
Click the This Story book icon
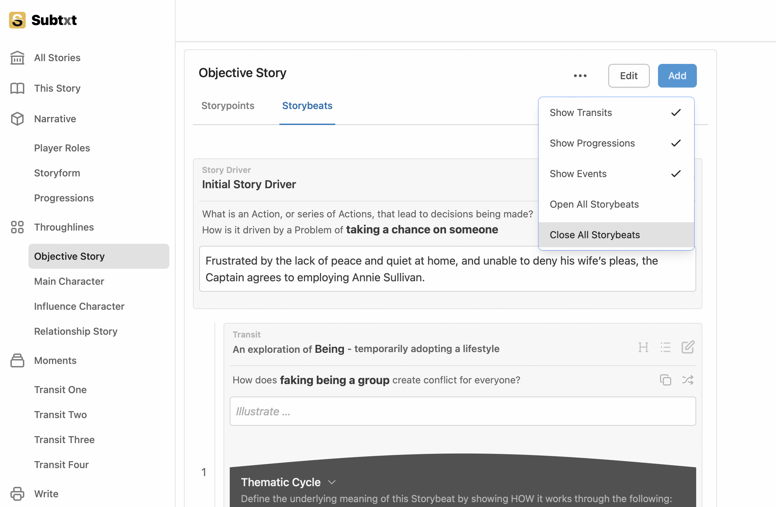click(17, 88)
